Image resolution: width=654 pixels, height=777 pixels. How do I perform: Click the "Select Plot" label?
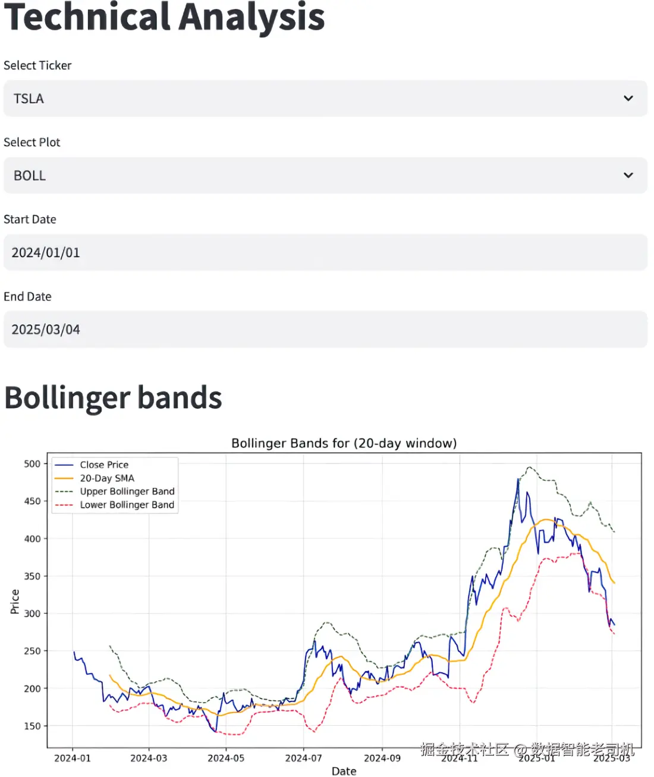(x=32, y=142)
